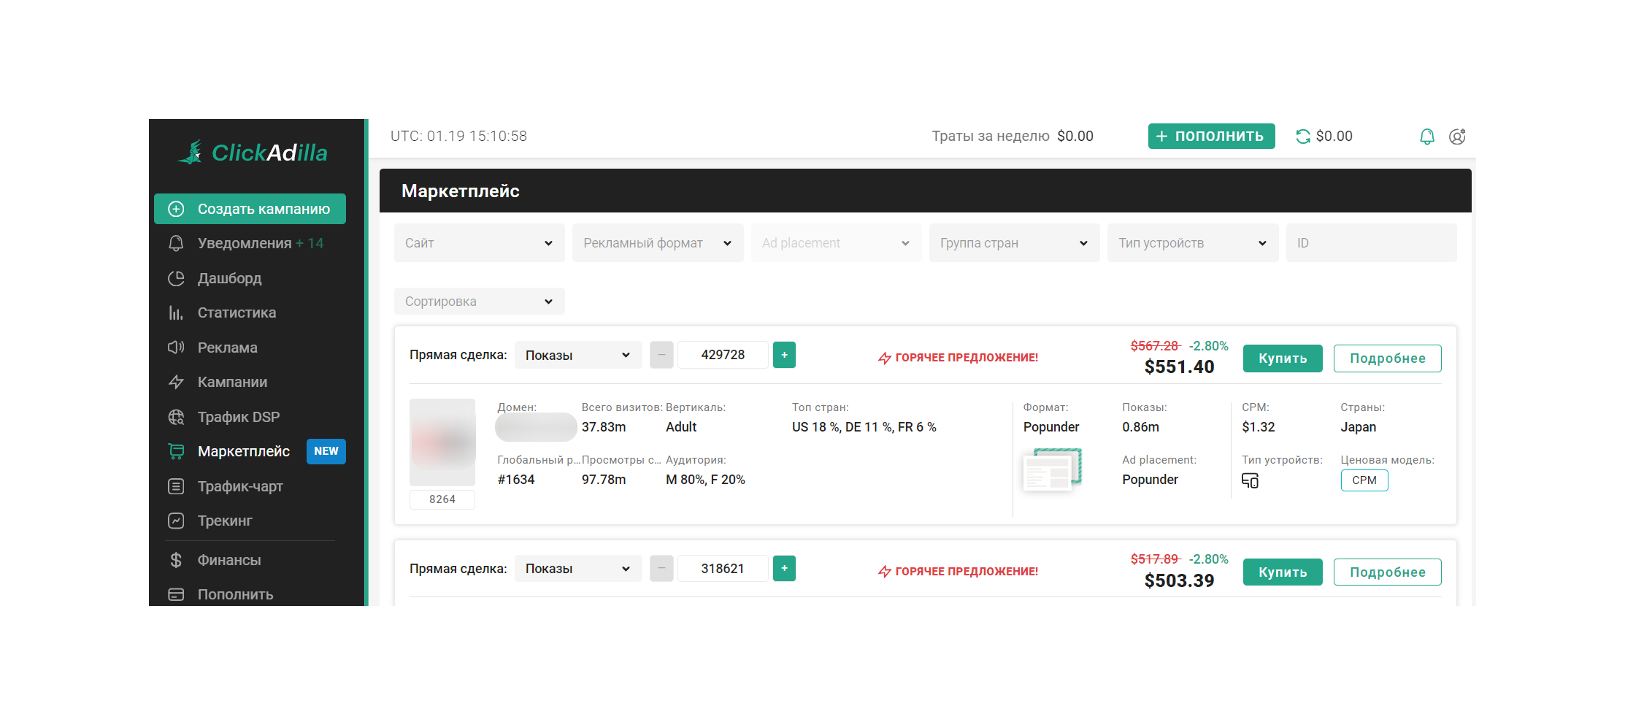Screen dimensions: 1625x725
Task: Click the CPM pricing model tag
Action: (x=1364, y=480)
